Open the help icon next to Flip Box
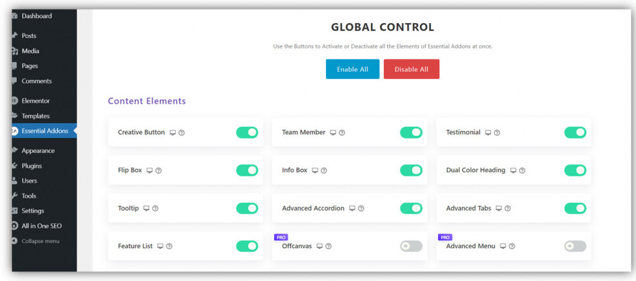 (x=159, y=171)
